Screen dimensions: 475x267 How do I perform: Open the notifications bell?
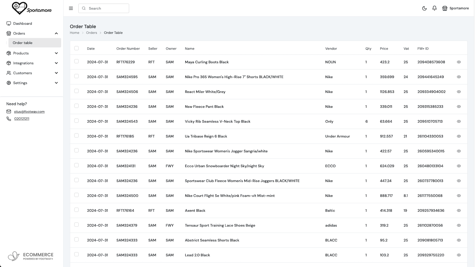click(x=435, y=8)
